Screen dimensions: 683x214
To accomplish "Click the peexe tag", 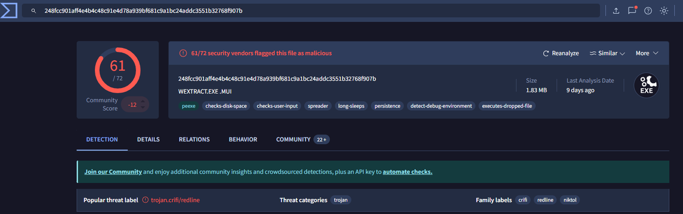I will (x=189, y=106).
